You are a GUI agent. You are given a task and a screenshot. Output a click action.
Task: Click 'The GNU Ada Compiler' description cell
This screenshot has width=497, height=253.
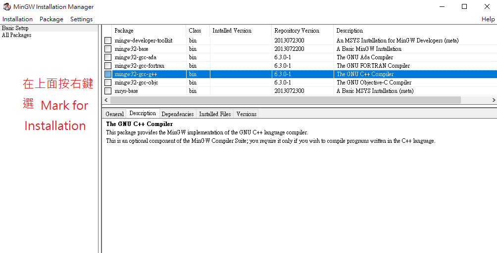pyautogui.click(x=365, y=57)
